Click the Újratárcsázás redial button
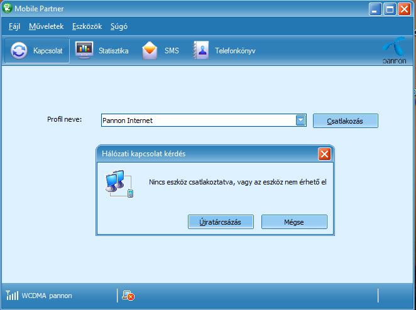Screen dimensions: 416x310 coord(221,222)
